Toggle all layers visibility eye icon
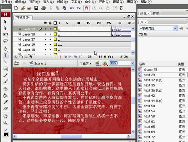The height and width of the screenshot is (142, 188). [45, 23]
